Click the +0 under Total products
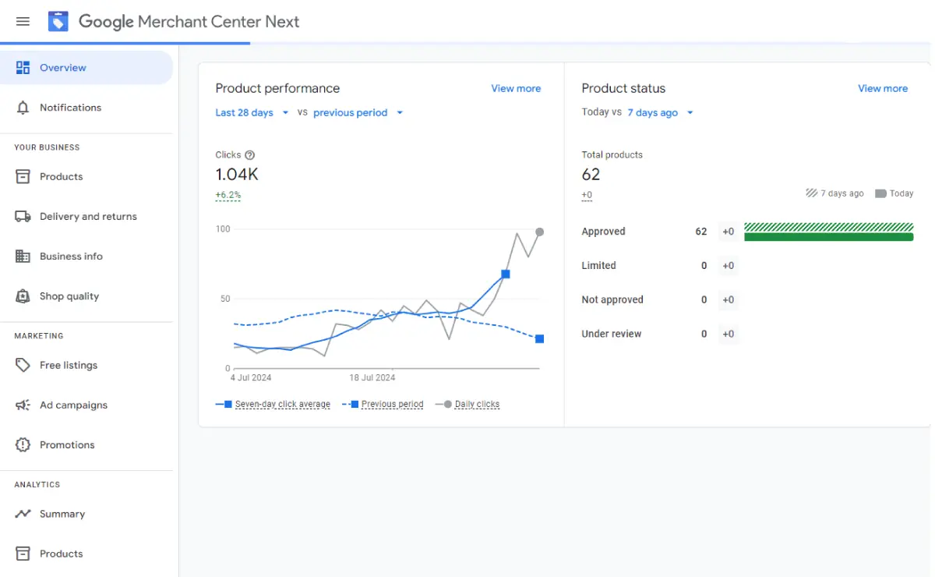This screenshot has width=935, height=577. [x=587, y=196]
